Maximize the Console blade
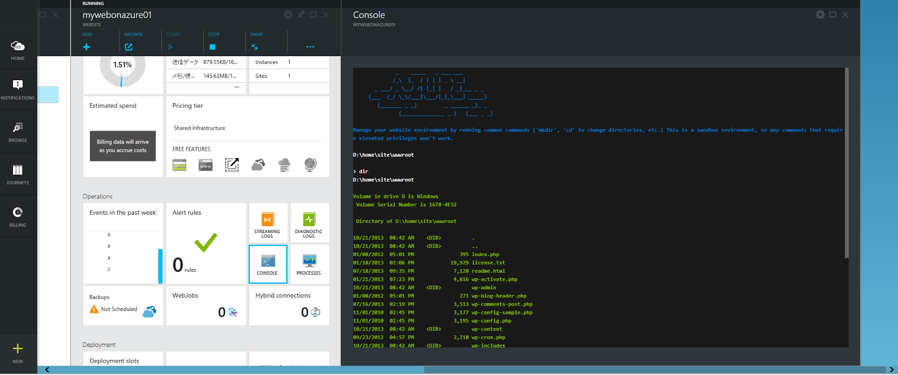 833,15
